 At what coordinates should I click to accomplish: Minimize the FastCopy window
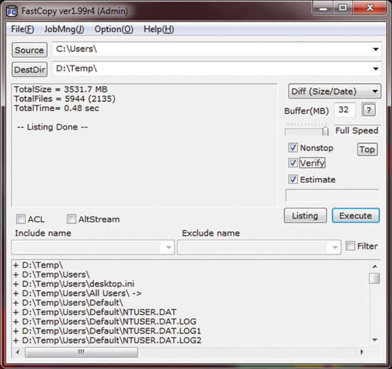tap(323, 9)
